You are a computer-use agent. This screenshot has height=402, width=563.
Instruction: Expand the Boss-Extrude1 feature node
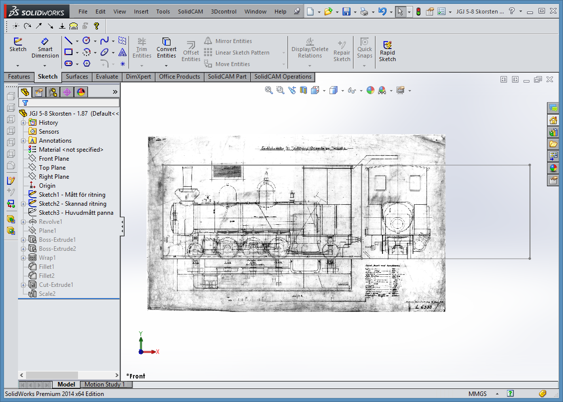click(23, 239)
